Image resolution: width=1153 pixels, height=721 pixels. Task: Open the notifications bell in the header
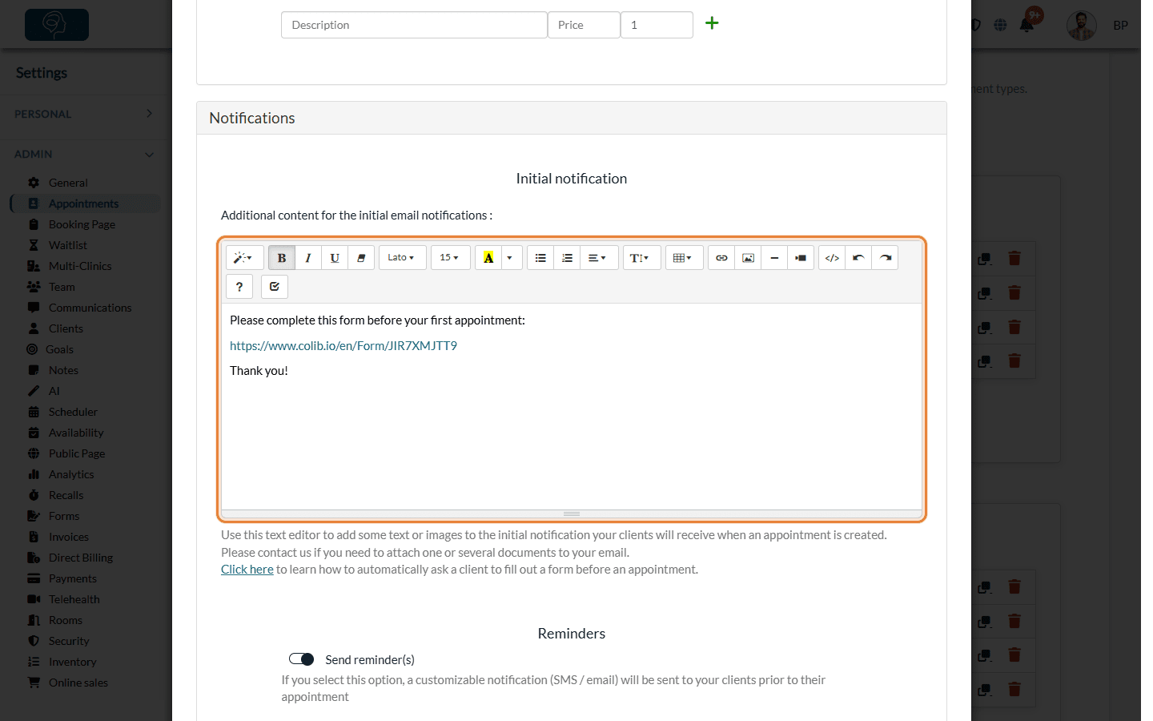coord(1027,25)
